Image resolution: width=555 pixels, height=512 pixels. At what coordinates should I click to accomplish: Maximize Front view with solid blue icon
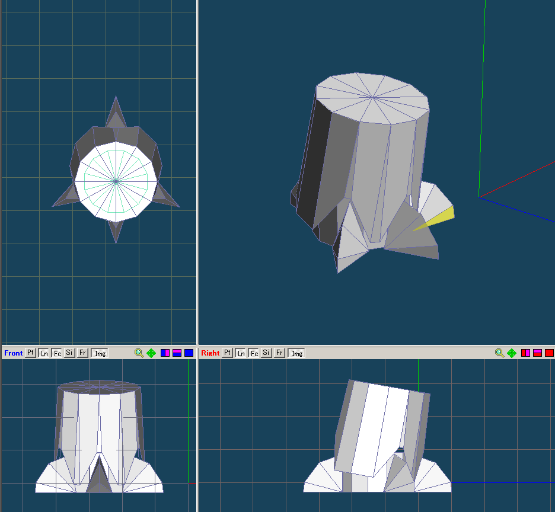click(189, 353)
